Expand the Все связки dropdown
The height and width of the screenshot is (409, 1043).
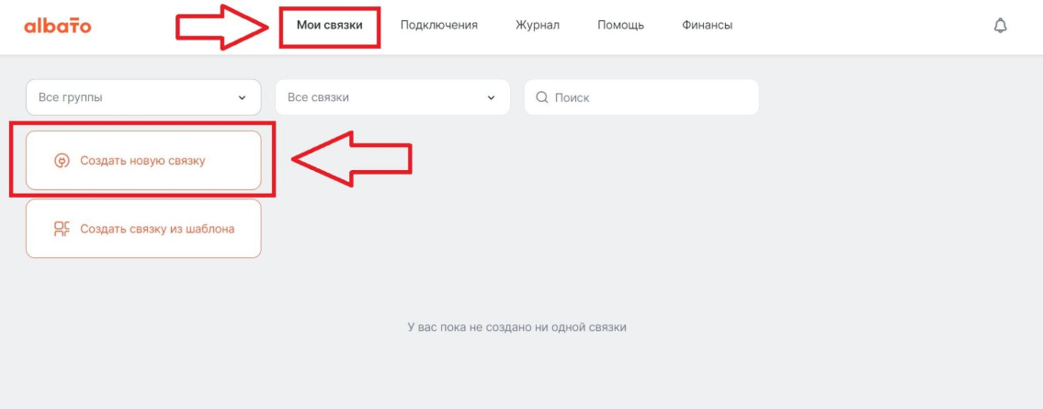(x=392, y=97)
